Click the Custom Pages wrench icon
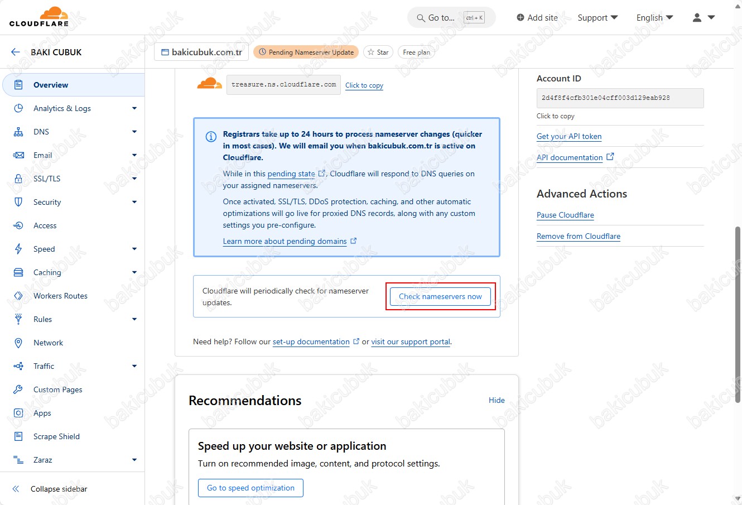Screen dimensions: 742x505 pos(18,389)
